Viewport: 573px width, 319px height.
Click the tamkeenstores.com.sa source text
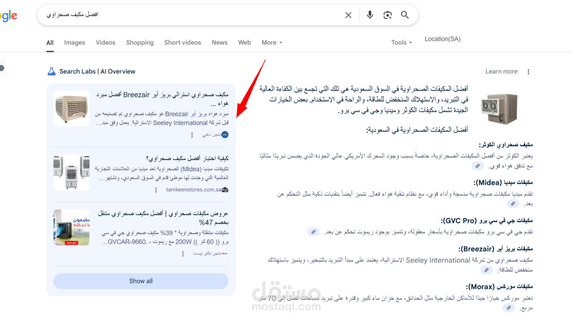tap(193, 190)
